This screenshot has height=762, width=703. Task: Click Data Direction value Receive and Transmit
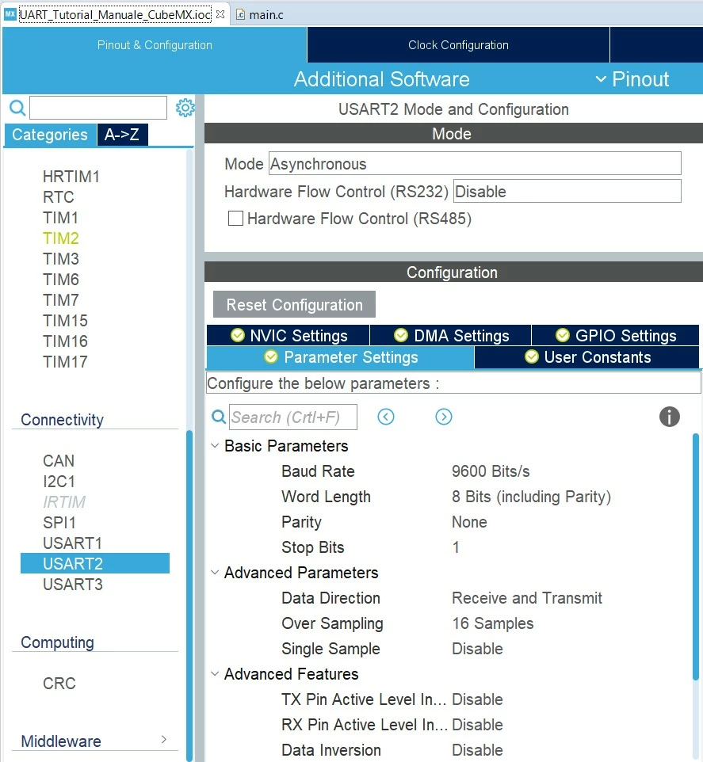[x=527, y=598]
